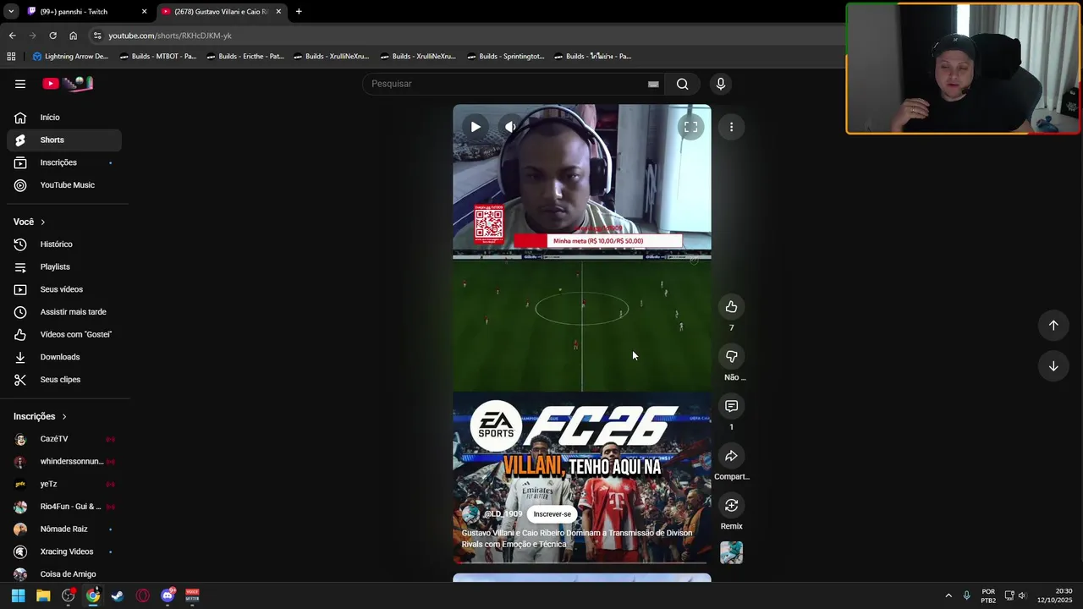Screen dimensions: 1083x609
Task: Go to the next Short
Action: (x=1053, y=366)
